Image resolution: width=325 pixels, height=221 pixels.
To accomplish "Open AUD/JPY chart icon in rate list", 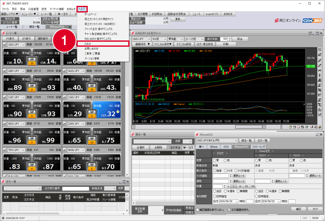I will click(x=65, y=71).
